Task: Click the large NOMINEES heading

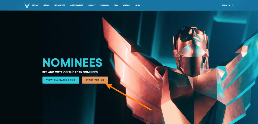Action: tap(72, 63)
